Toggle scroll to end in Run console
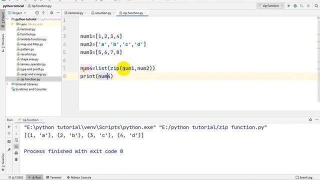Image resolution: width=320 pixels, height=180 pixels. click(16, 146)
